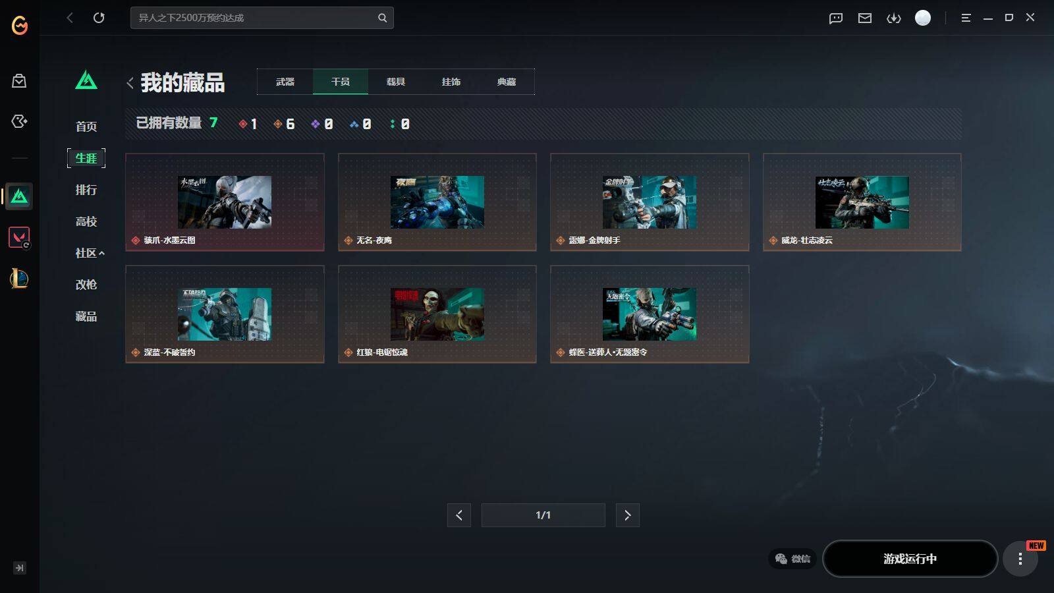Open 改枪 gun modification section

coord(86,285)
